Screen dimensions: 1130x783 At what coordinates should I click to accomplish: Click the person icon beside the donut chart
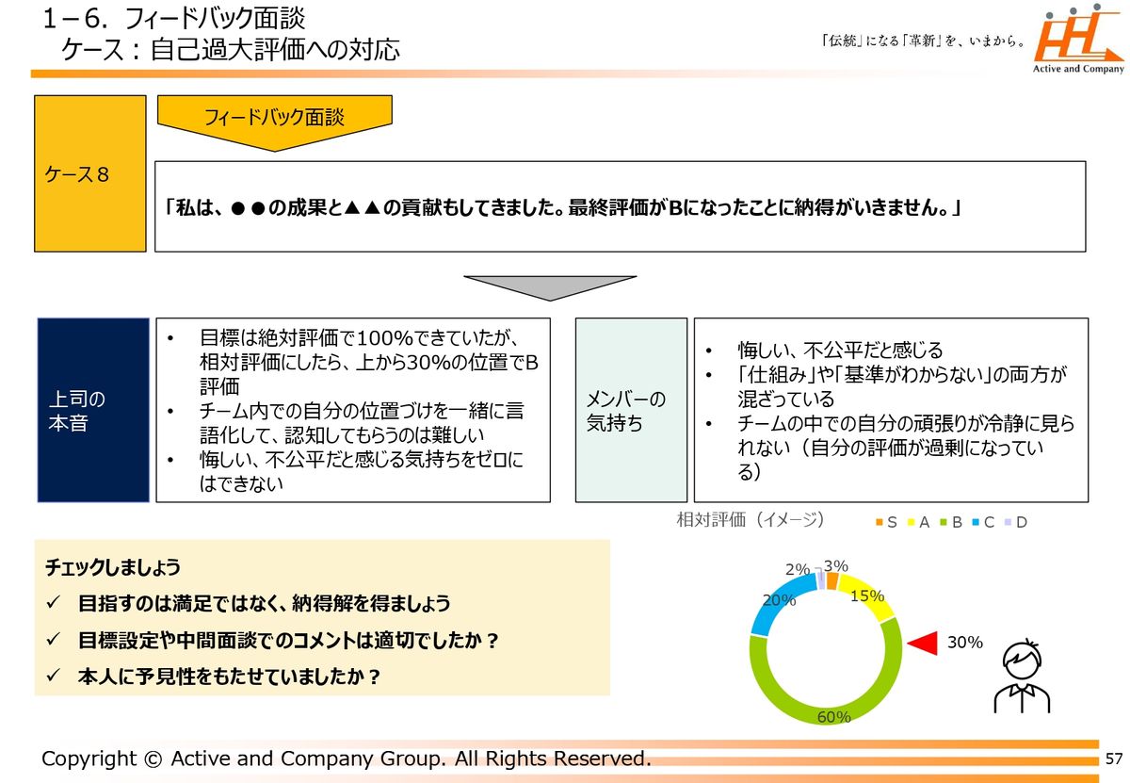[x=1023, y=676]
